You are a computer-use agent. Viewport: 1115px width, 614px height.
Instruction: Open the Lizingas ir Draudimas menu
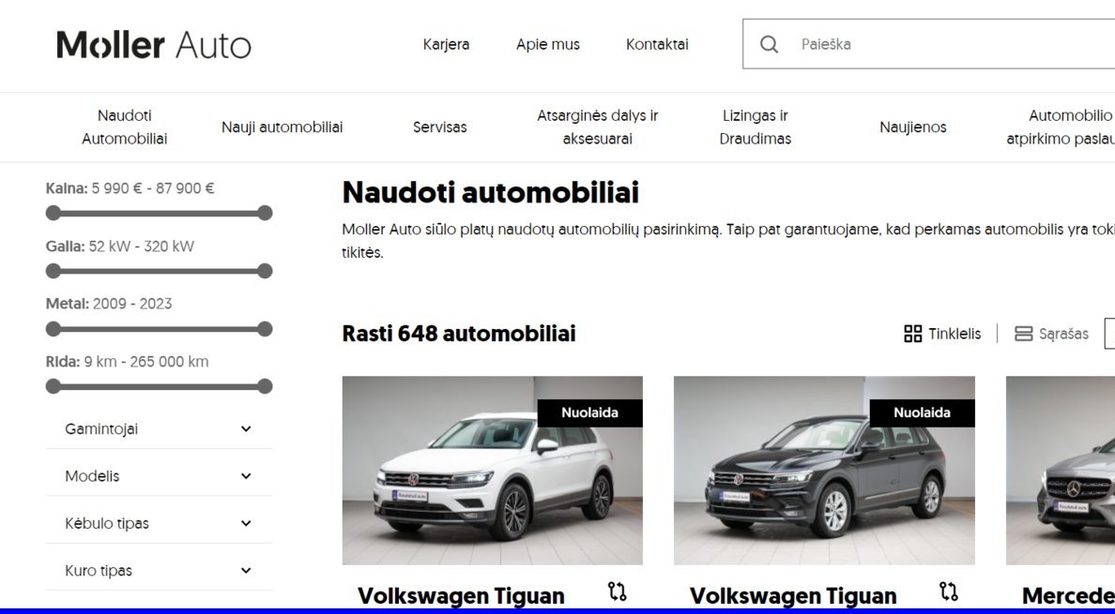756,127
